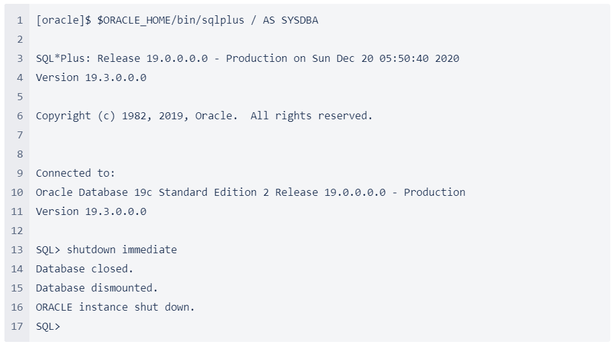The image size is (616, 347).
Task: Click the 'Database dismounted.' output line
Action: click(97, 288)
